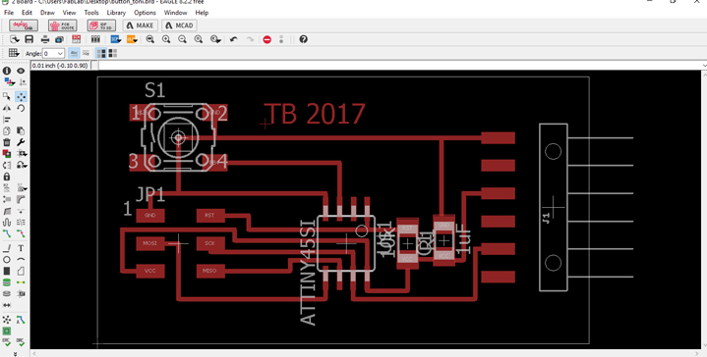The height and width of the screenshot is (357, 707).
Task: Select the Dimension tool
Action: pyautogui.click(x=7, y=305)
